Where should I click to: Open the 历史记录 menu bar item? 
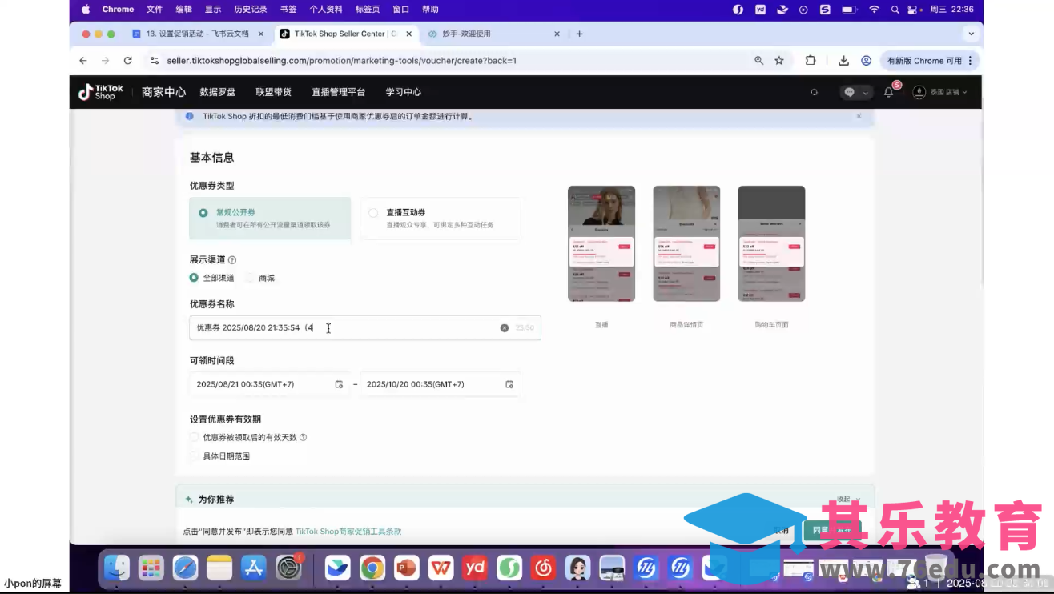click(x=250, y=9)
